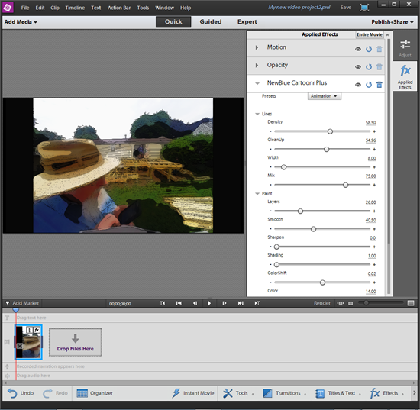Toggle the audio track speaker icon

7,376
